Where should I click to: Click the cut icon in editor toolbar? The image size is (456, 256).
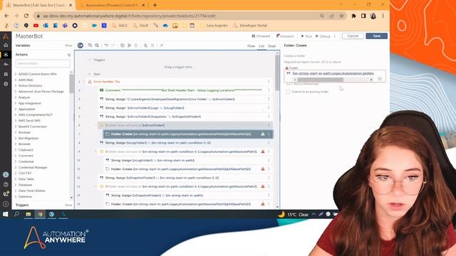pyautogui.click(x=130, y=46)
